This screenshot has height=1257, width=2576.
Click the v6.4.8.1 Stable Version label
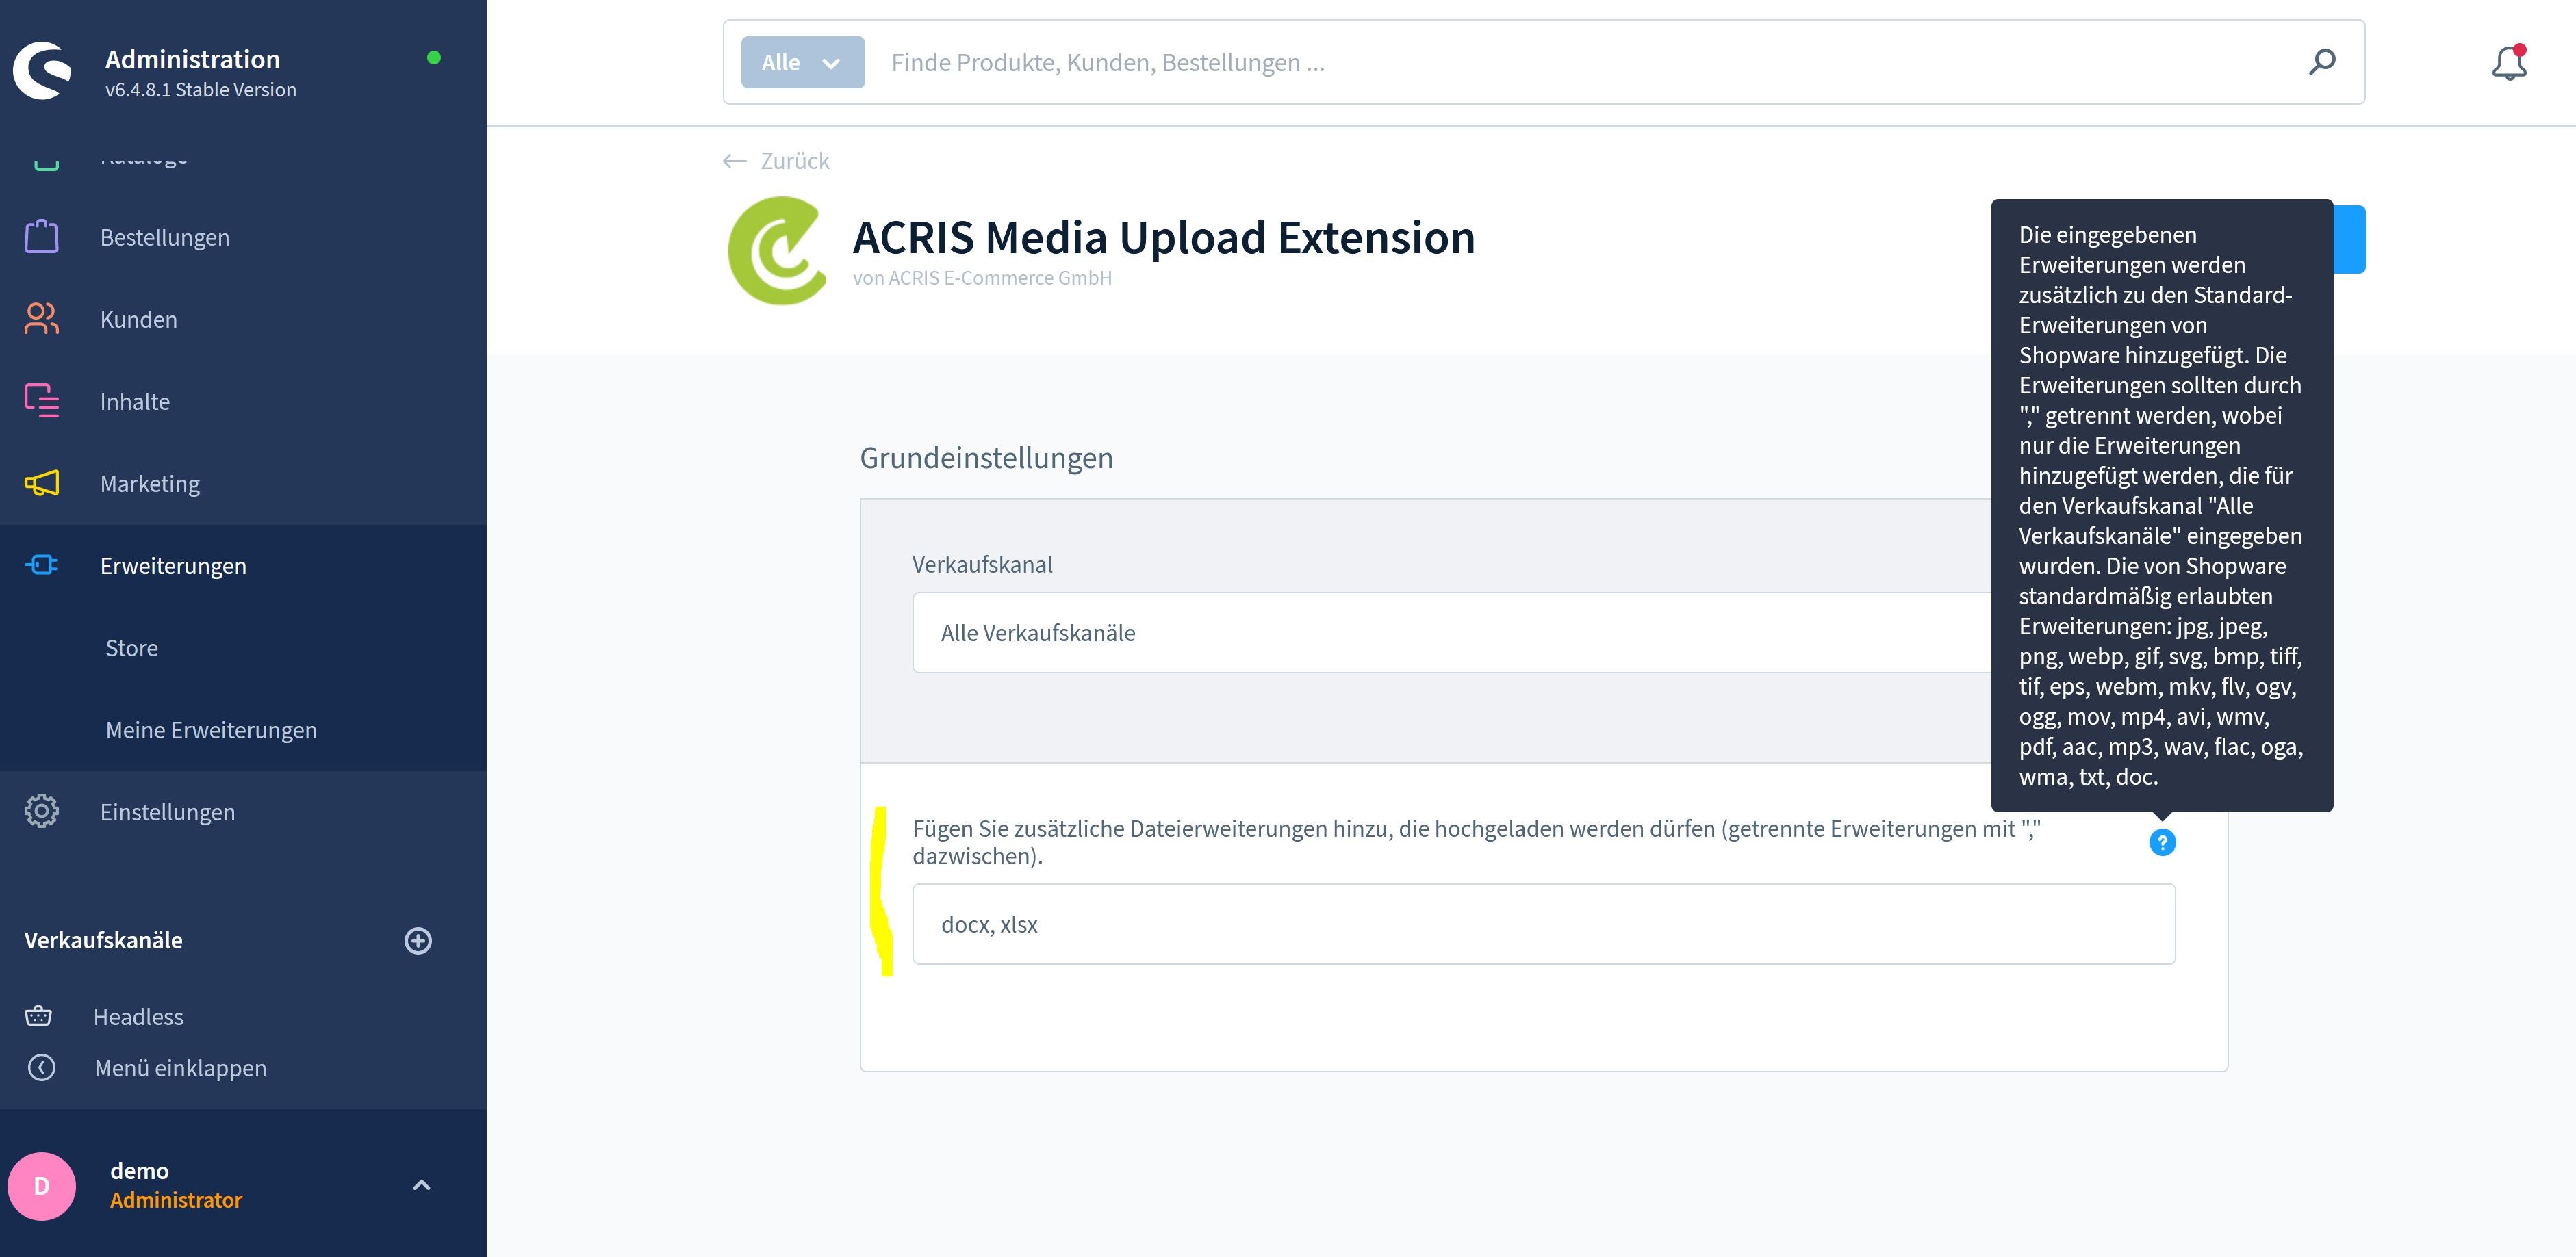click(x=200, y=90)
